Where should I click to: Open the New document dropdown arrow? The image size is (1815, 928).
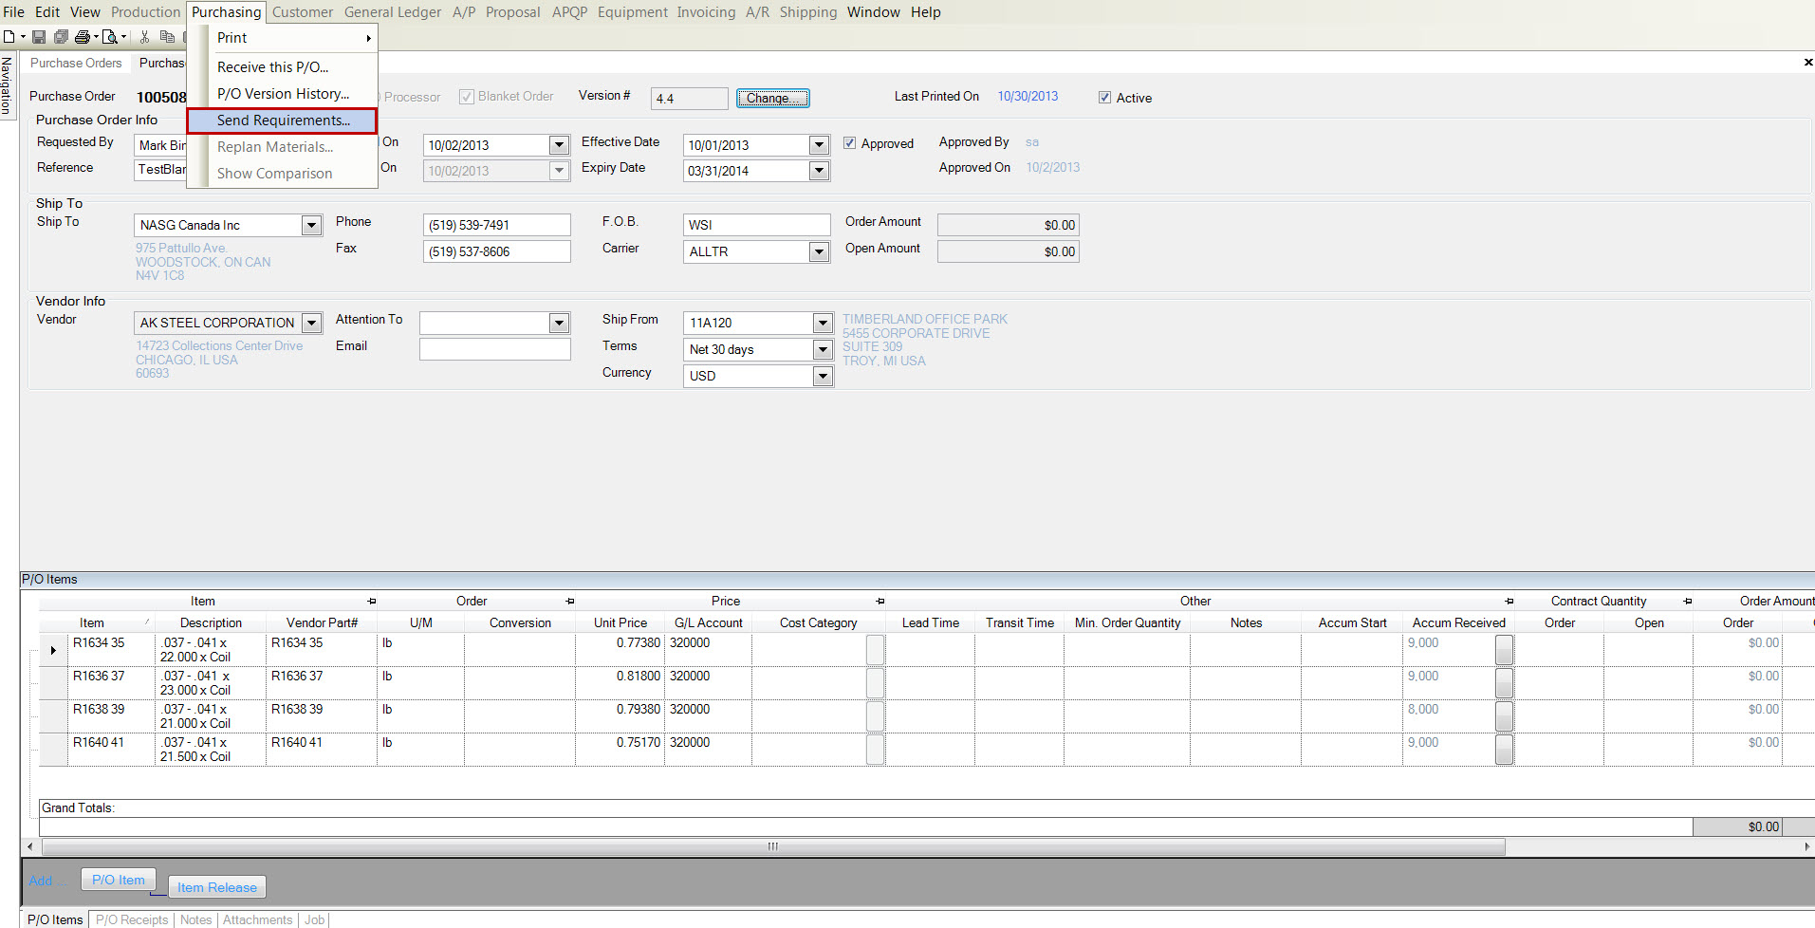pyautogui.click(x=23, y=37)
